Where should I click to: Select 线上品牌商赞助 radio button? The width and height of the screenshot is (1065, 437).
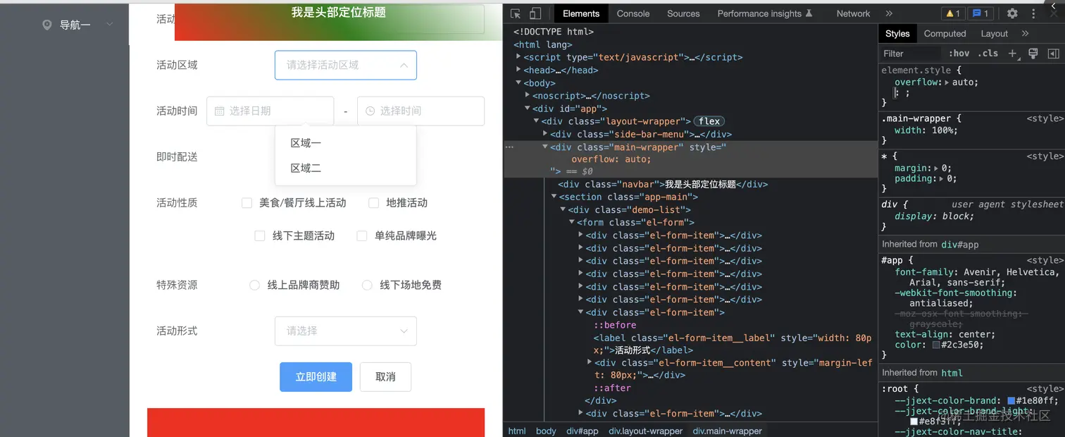254,285
